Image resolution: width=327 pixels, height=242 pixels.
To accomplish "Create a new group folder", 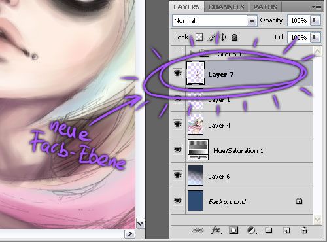I will (x=269, y=230).
